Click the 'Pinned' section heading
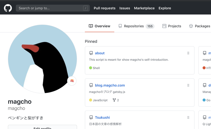This screenshot has height=129, width=211. (x=91, y=41)
